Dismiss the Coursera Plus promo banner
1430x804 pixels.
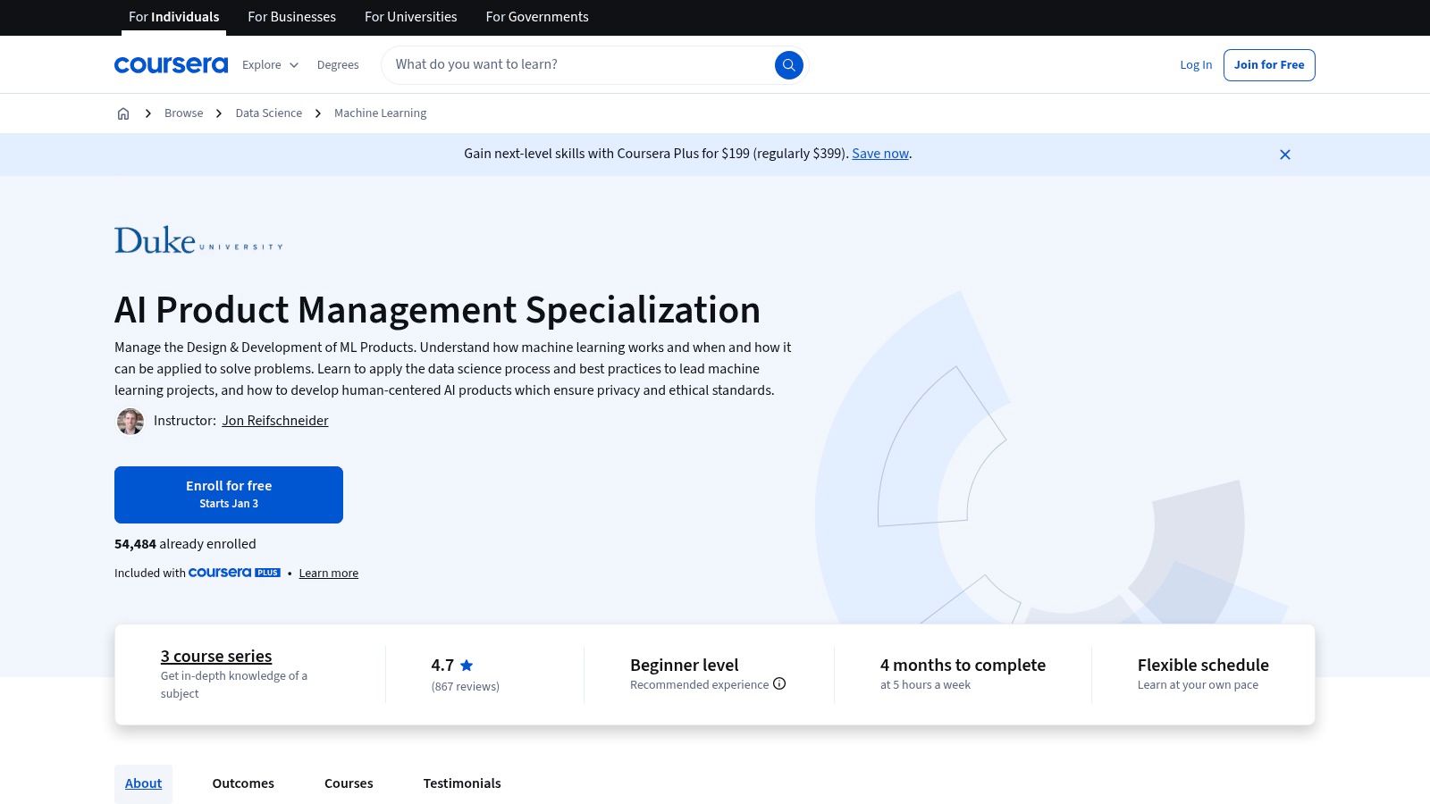pos(1285,155)
